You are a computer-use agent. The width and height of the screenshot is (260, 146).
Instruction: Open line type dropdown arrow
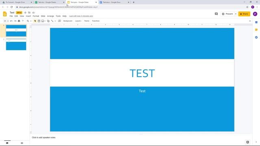(x=55, y=21)
